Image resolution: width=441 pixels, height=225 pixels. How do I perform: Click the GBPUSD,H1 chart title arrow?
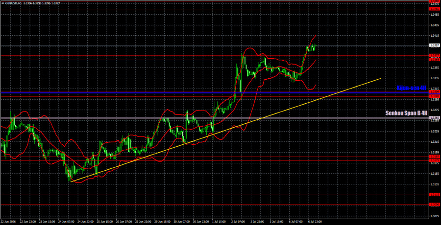tap(2, 3)
